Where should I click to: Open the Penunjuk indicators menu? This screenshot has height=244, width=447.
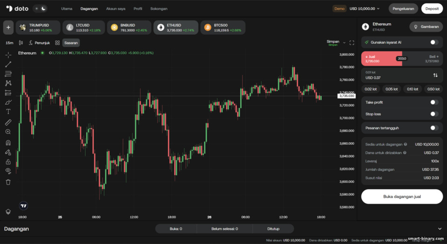(39, 43)
